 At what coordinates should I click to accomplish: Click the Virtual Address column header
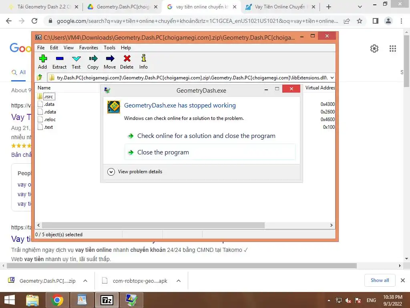(320, 88)
